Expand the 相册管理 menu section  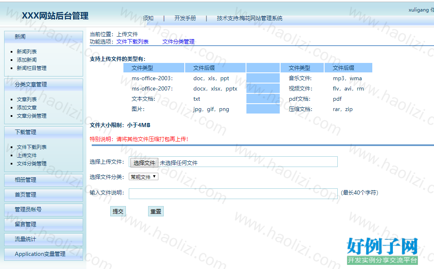(44, 180)
